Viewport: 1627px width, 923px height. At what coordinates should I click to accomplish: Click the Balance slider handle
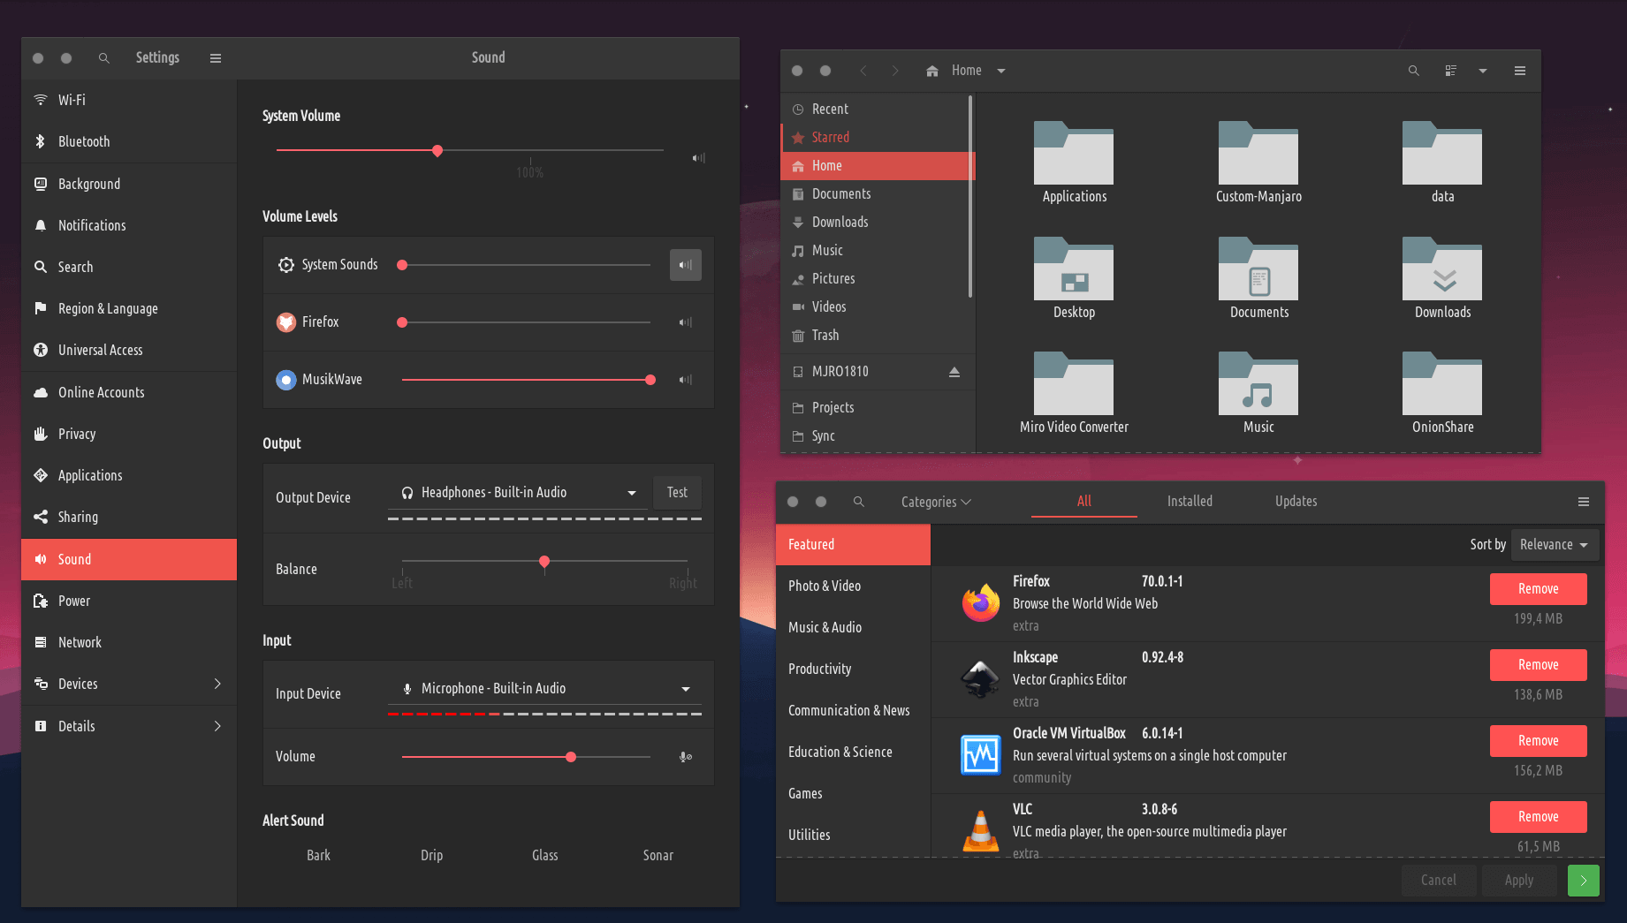544,562
